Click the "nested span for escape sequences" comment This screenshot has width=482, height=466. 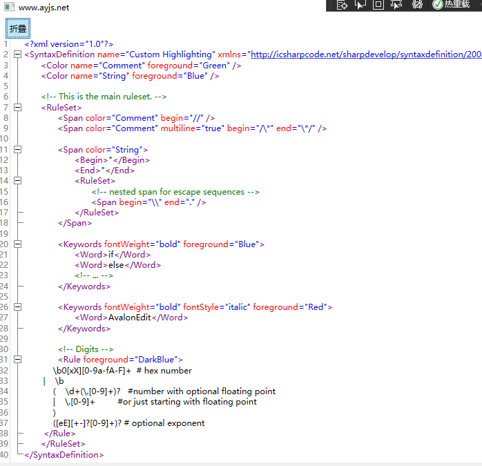click(x=175, y=192)
